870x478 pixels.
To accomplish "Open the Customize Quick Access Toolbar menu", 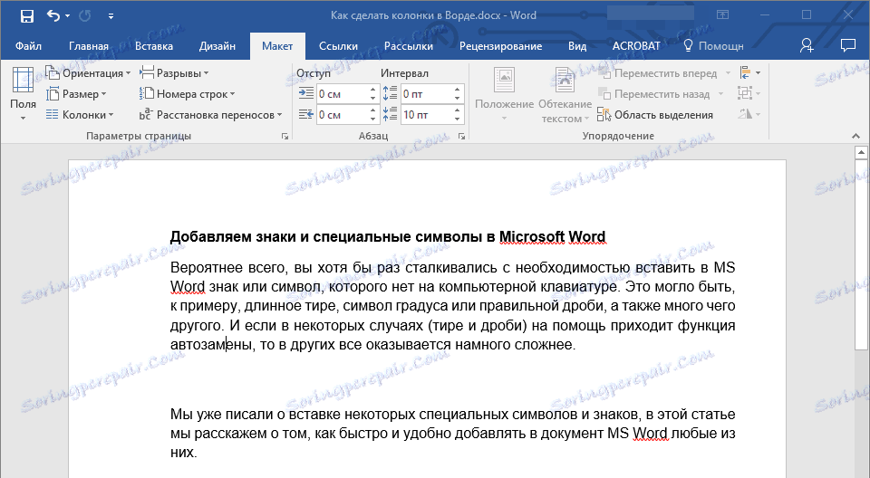I will pos(111,16).
